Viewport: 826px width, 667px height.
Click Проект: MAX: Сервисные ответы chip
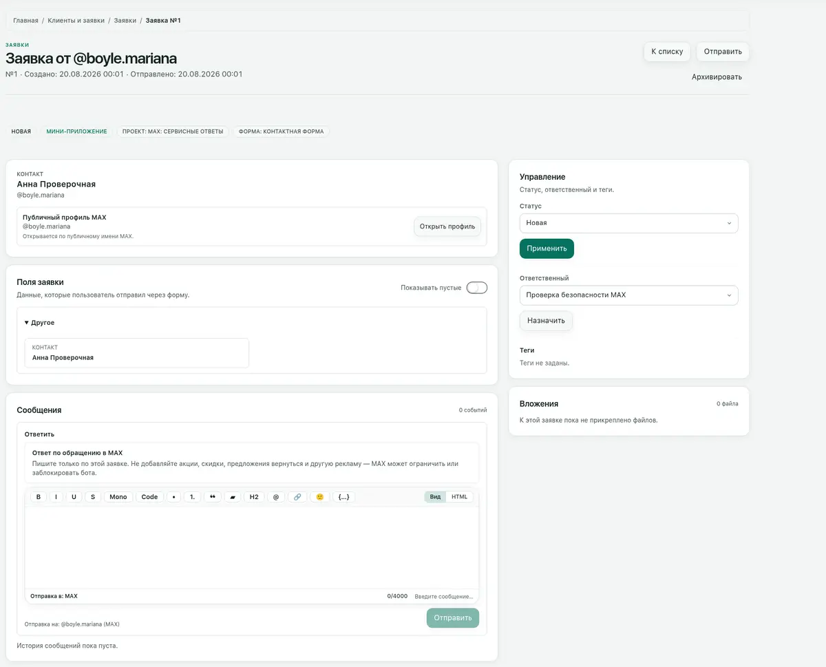click(173, 131)
